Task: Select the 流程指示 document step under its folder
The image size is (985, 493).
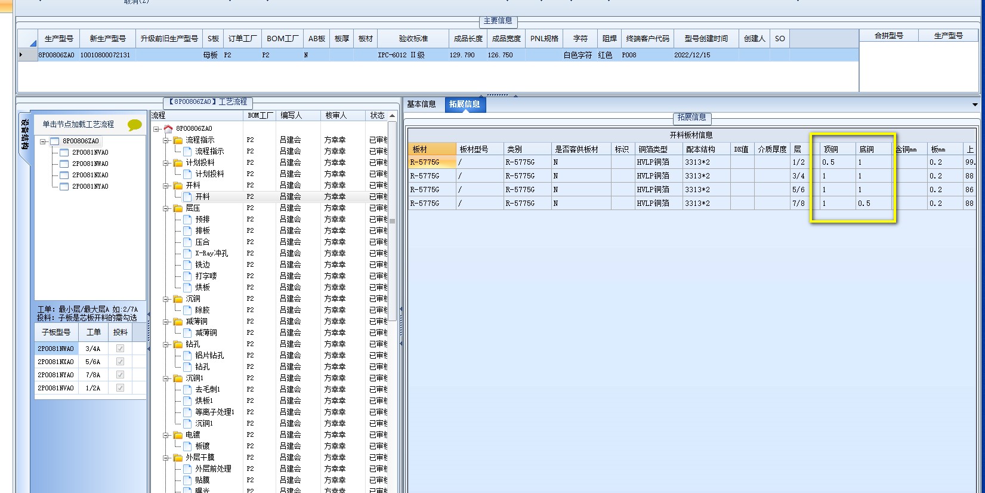Action: click(209, 151)
